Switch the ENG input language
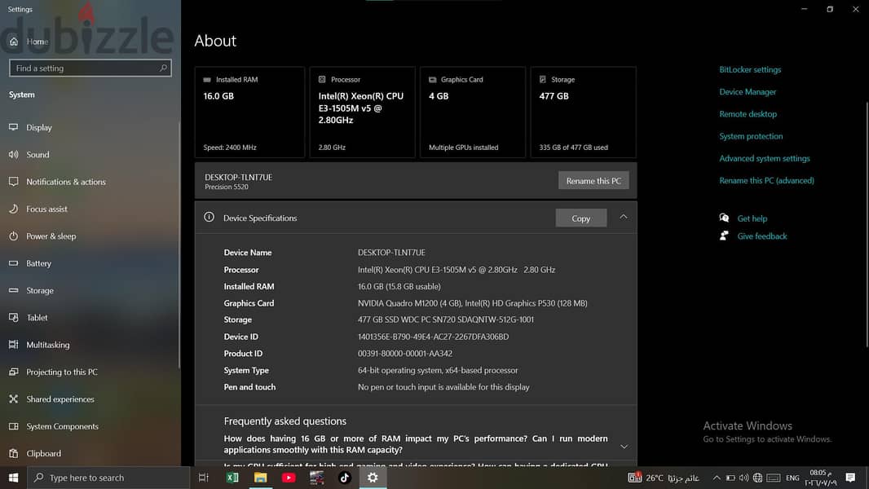 pyautogui.click(x=792, y=478)
